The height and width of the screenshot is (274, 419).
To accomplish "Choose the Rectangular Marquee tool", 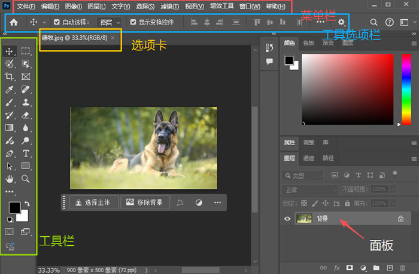I will (x=26, y=52).
